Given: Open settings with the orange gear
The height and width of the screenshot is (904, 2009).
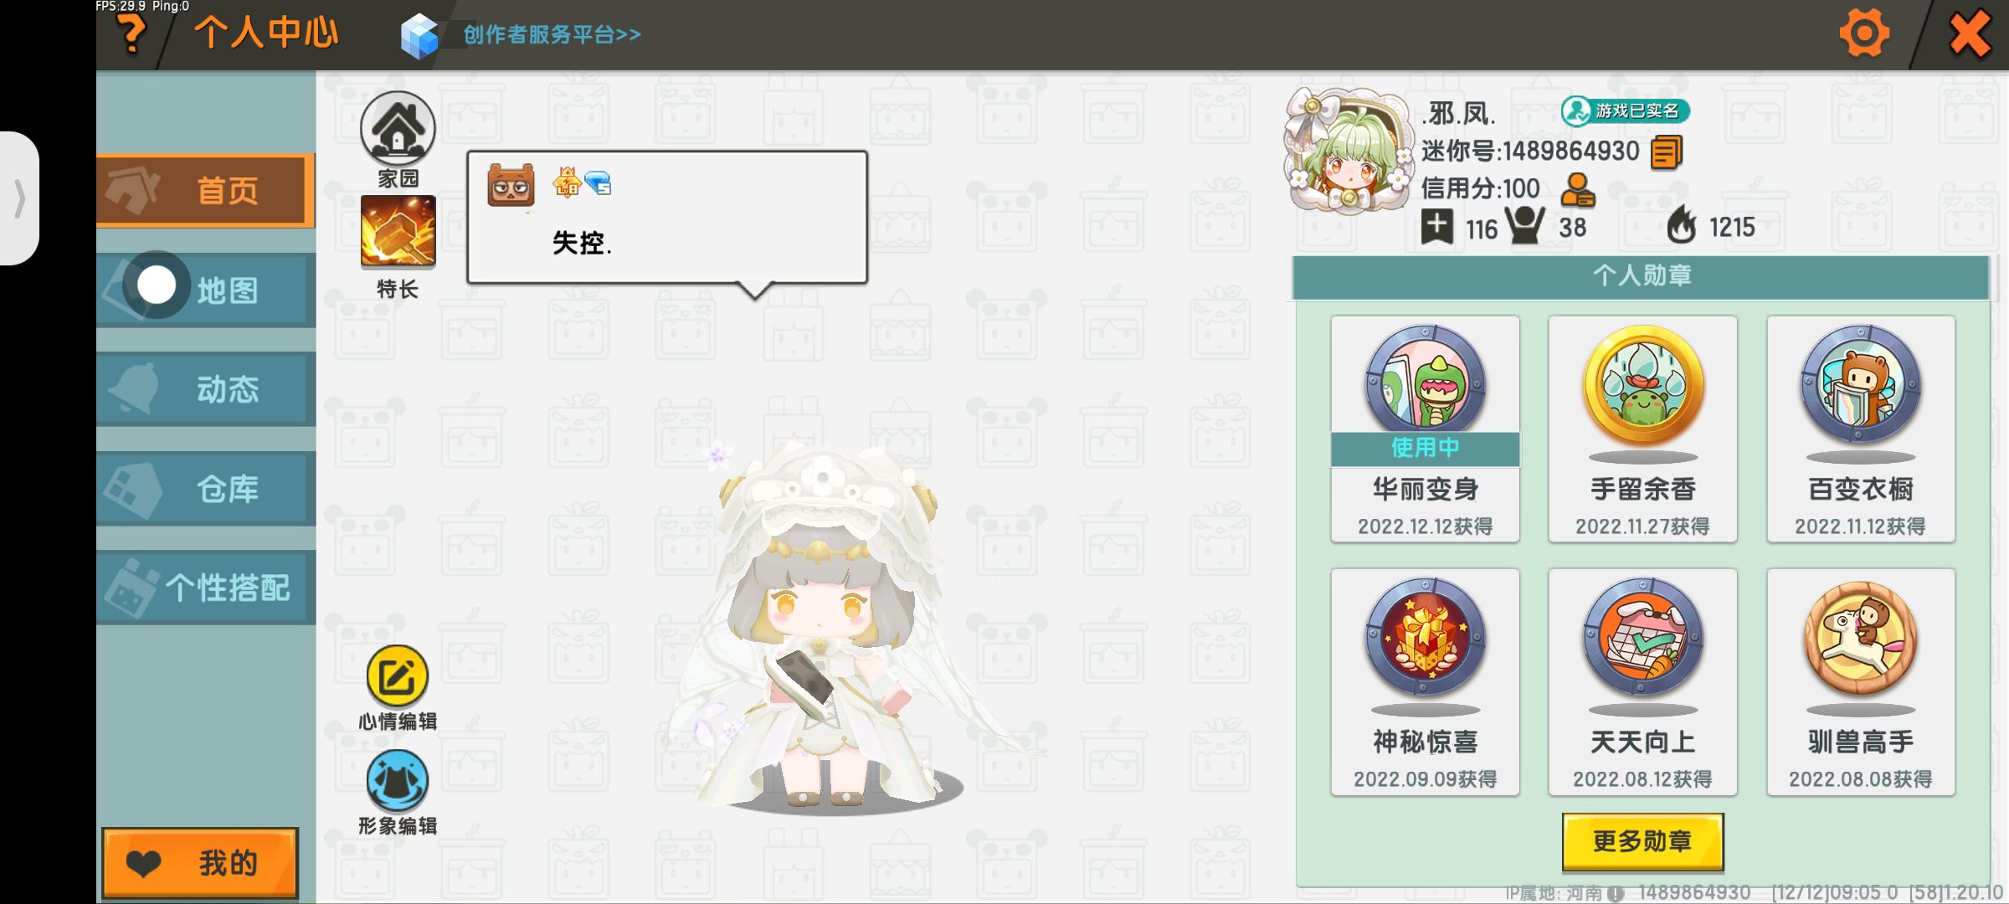Looking at the screenshot, I should [1863, 33].
